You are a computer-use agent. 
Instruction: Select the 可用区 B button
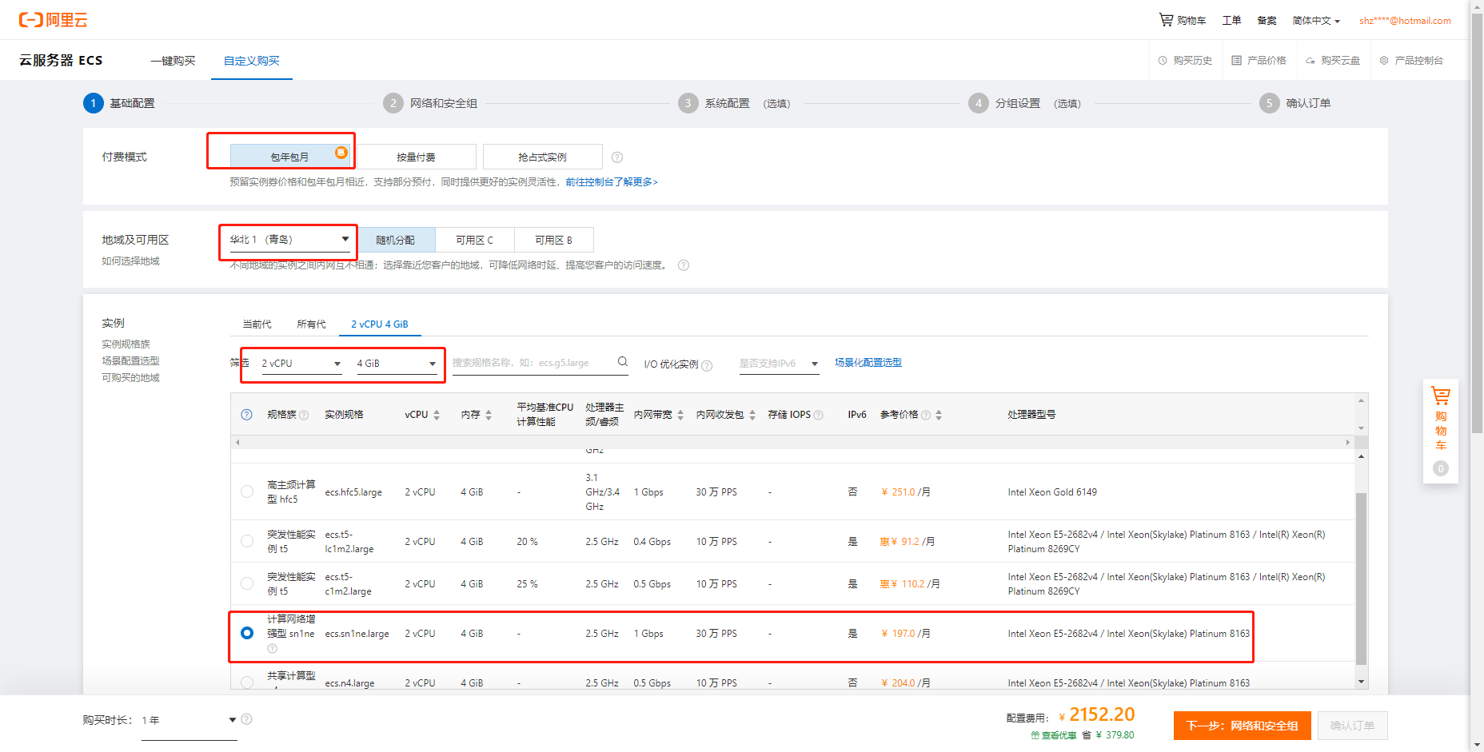[553, 240]
